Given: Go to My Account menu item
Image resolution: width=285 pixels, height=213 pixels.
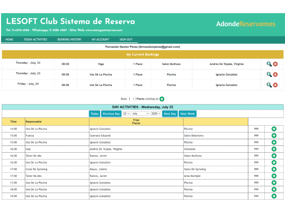Looking at the screenshot, I should coord(100,39).
